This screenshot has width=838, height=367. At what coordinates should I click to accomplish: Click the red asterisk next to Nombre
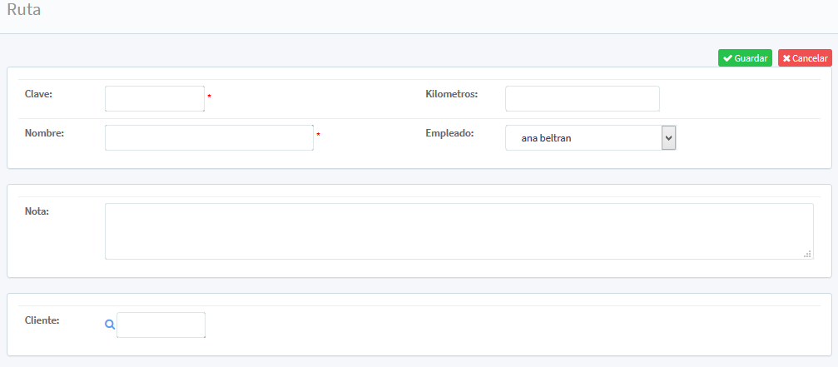pos(318,135)
